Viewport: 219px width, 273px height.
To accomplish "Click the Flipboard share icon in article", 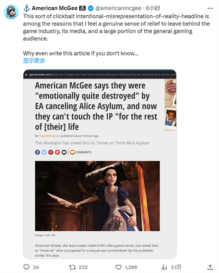I will point(57,152).
